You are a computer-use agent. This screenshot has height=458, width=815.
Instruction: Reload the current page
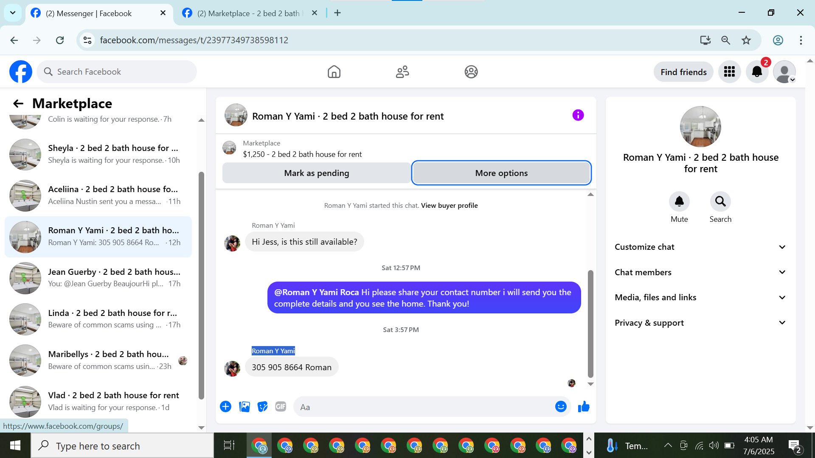(x=60, y=40)
